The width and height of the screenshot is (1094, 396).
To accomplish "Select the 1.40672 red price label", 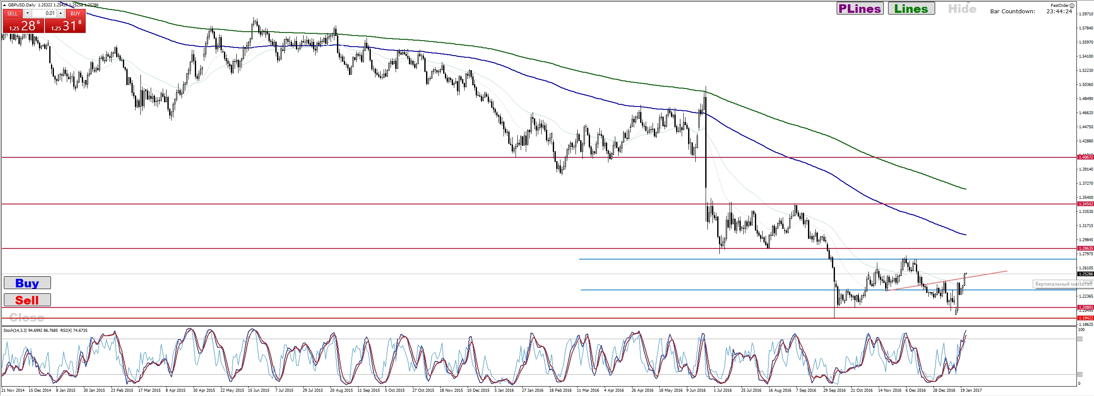I will point(1085,157).
